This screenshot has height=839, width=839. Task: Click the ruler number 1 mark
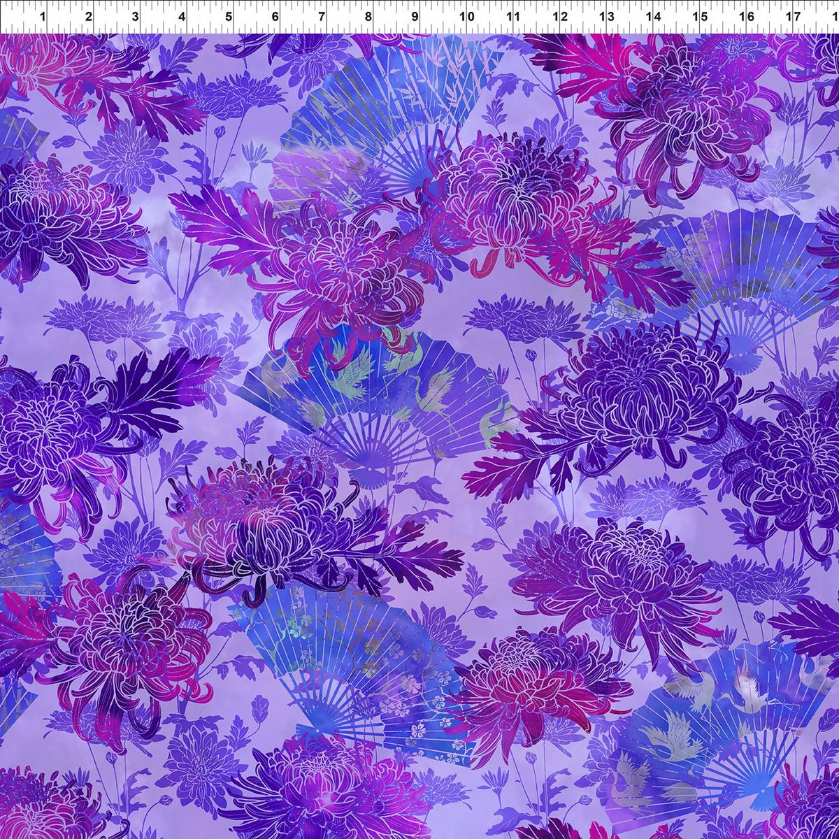(x=42, y=15)
